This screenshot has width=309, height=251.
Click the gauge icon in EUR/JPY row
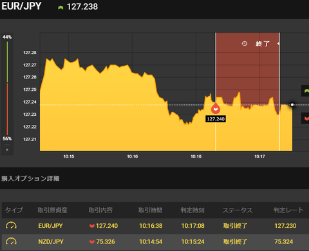pyautogui.click(x=11, y=225)
